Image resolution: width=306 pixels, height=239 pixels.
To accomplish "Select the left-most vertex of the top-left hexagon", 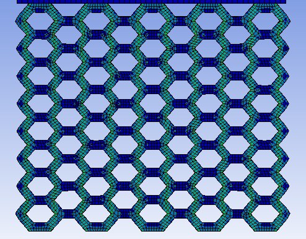I will [17, 21].
